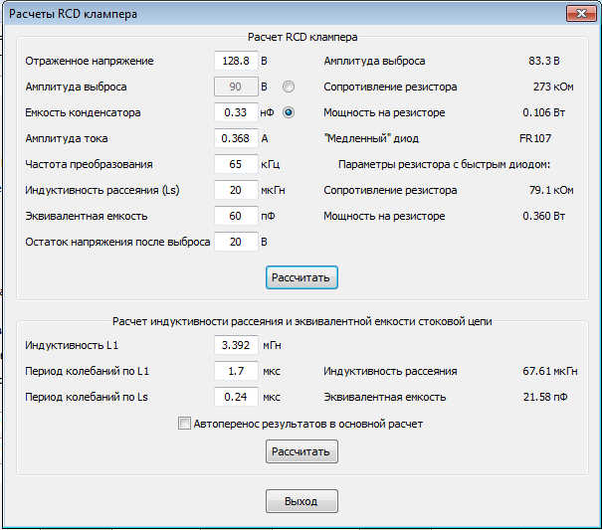The width and height of the screenshot is (602, 530).
Task: Click the Период колебаний по Ls field
Action: click(236, 398)
